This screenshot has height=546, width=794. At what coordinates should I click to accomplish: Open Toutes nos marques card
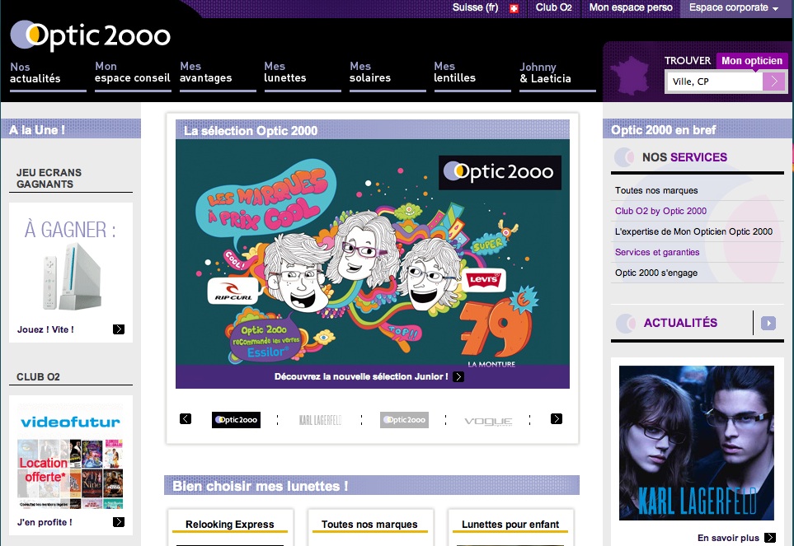click(x=369, y=525)
